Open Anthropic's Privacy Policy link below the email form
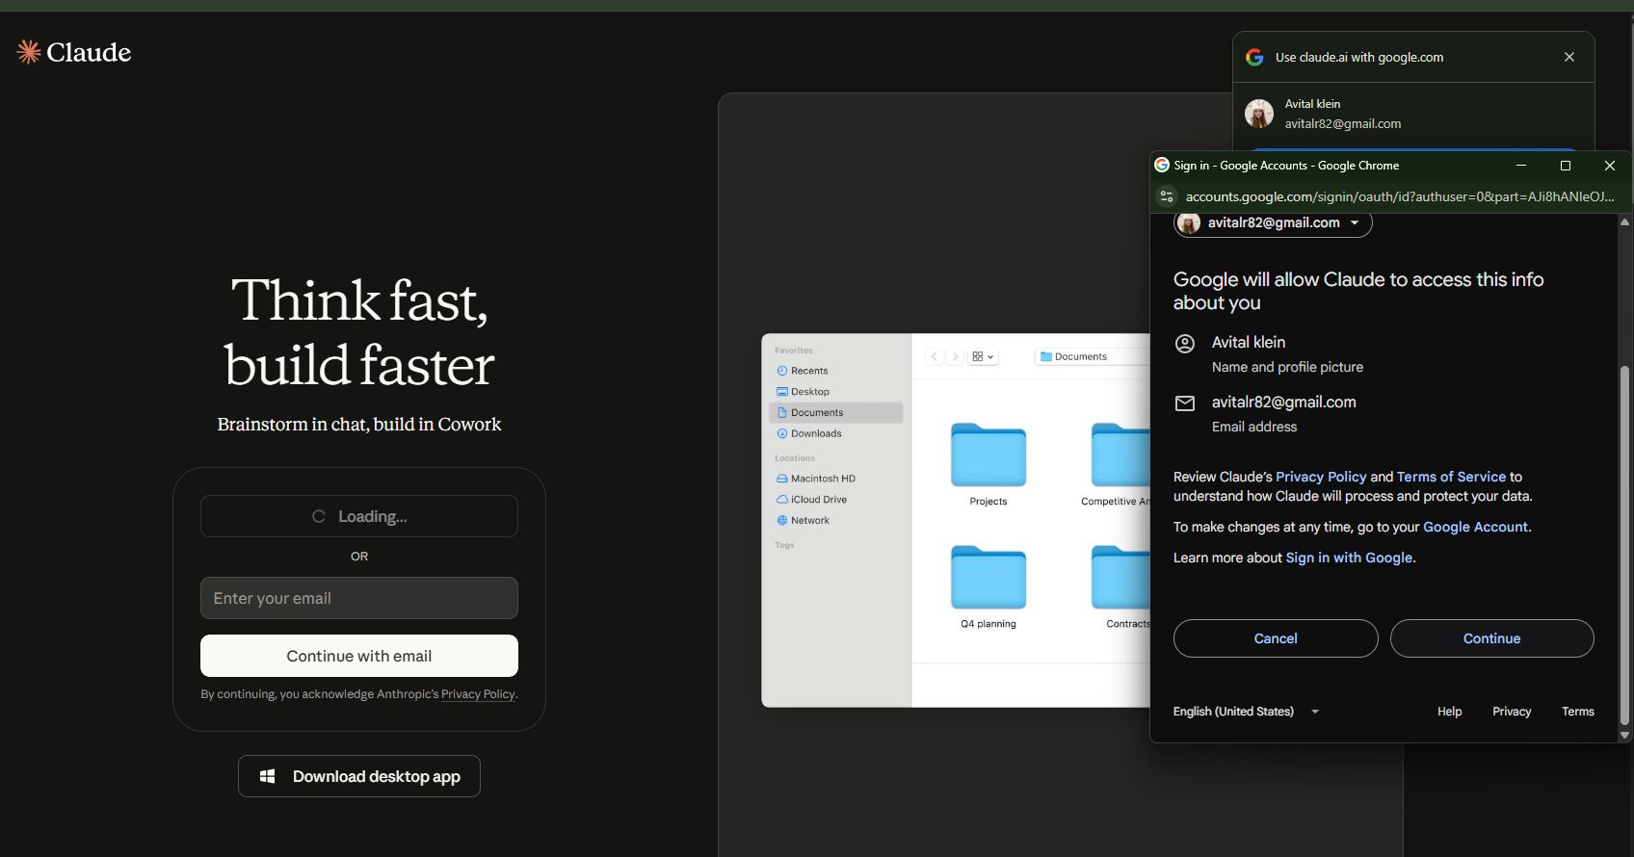This screenshot has width=1634, height=857. pos(478,694)
